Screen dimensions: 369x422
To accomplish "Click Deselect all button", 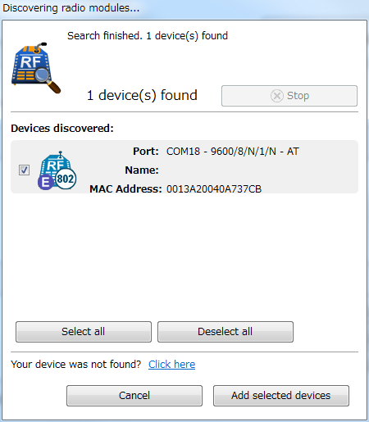I will (225, 332).
